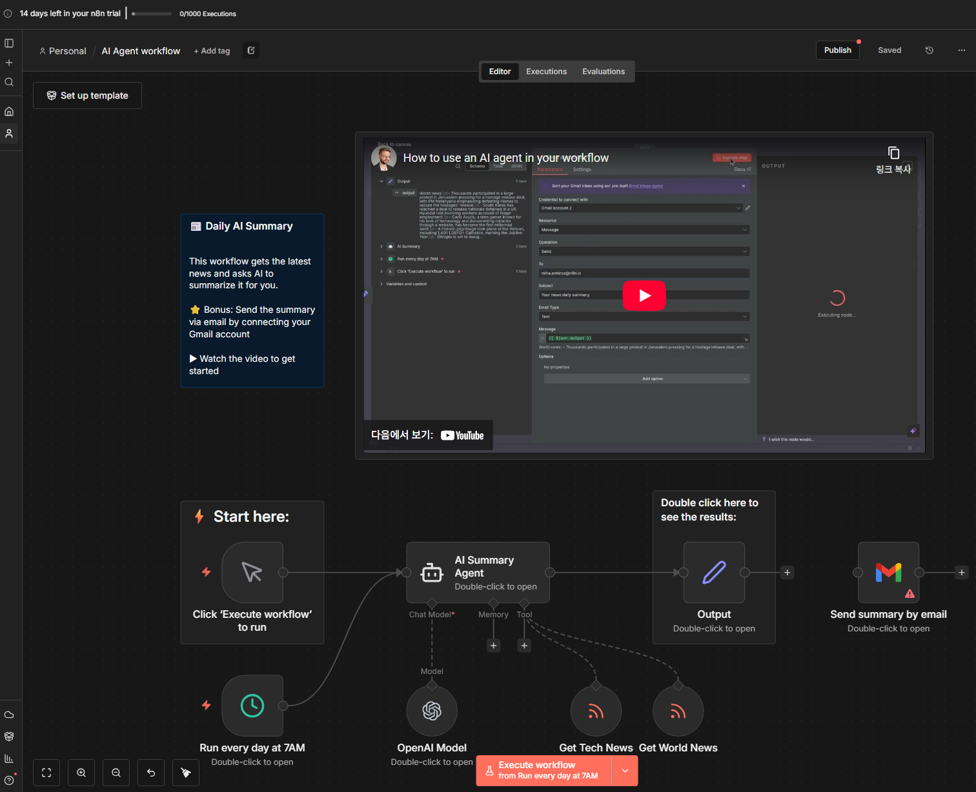Click the tidy up nodes canvas button

pyautogui.click(x=186, y=773)
